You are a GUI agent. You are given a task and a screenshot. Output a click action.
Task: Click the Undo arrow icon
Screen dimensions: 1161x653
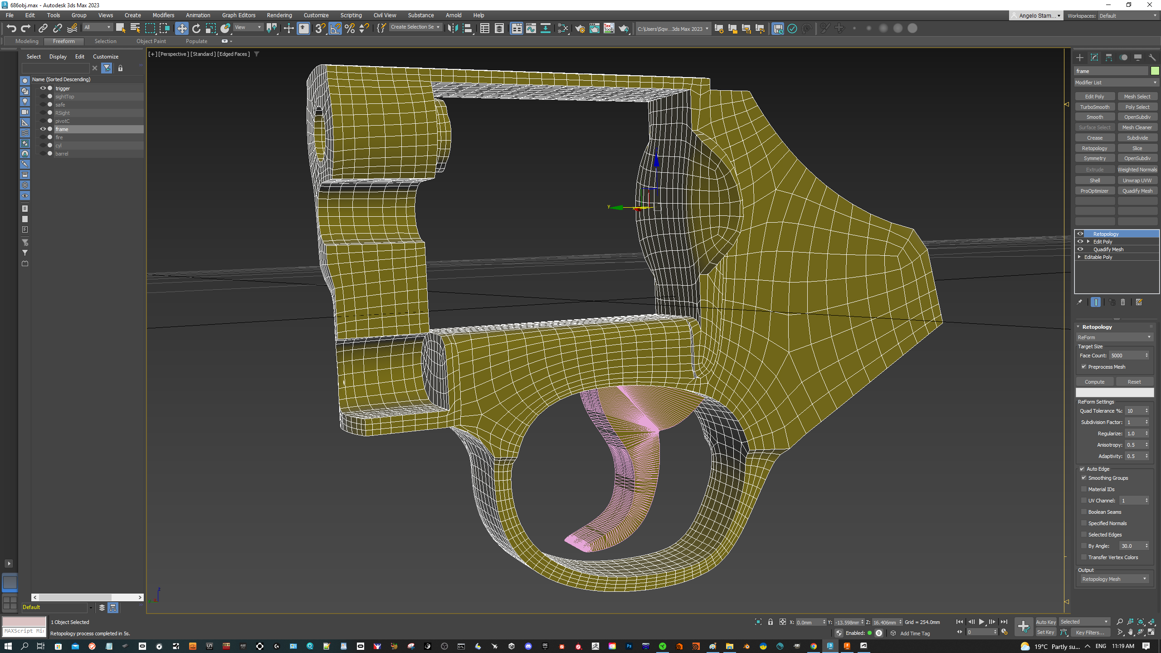pos(11,29)
